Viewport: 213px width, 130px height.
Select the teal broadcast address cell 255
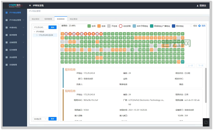coord(182,62)
